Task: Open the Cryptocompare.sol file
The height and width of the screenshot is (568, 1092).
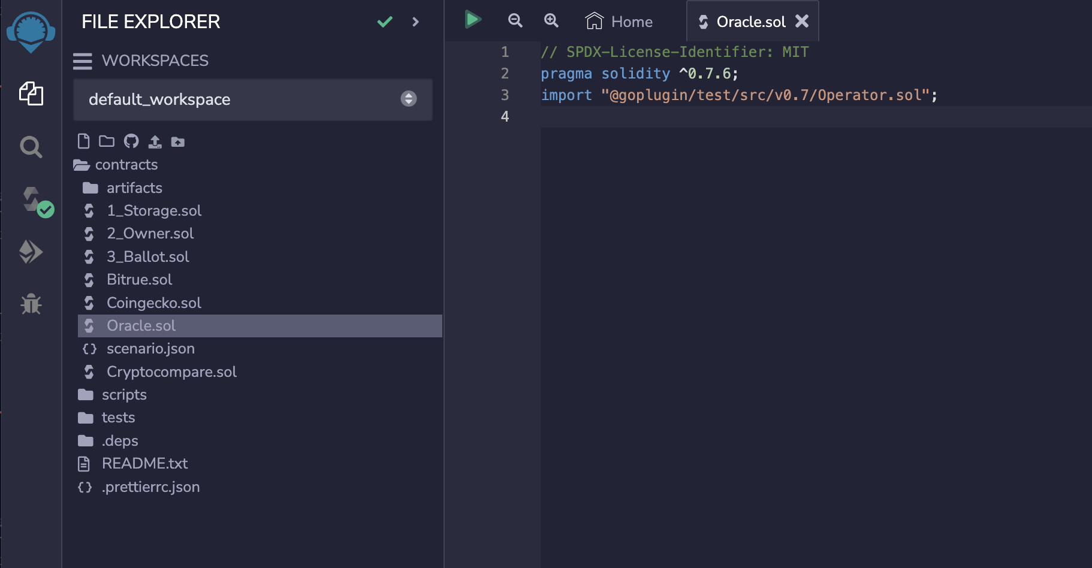Action: (x=171, y=371)
